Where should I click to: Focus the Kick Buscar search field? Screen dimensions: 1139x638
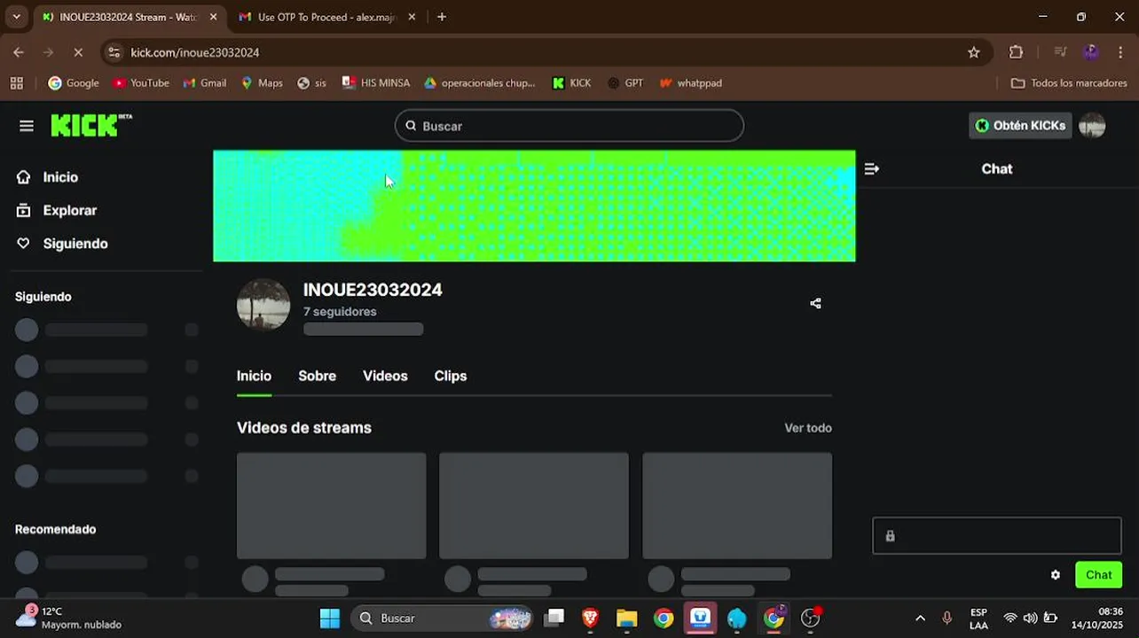(x=569, y=126)
